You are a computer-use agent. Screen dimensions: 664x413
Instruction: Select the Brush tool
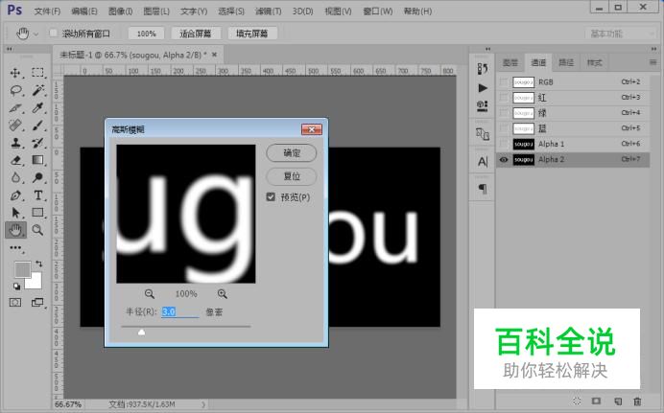(x=37, y=126)
